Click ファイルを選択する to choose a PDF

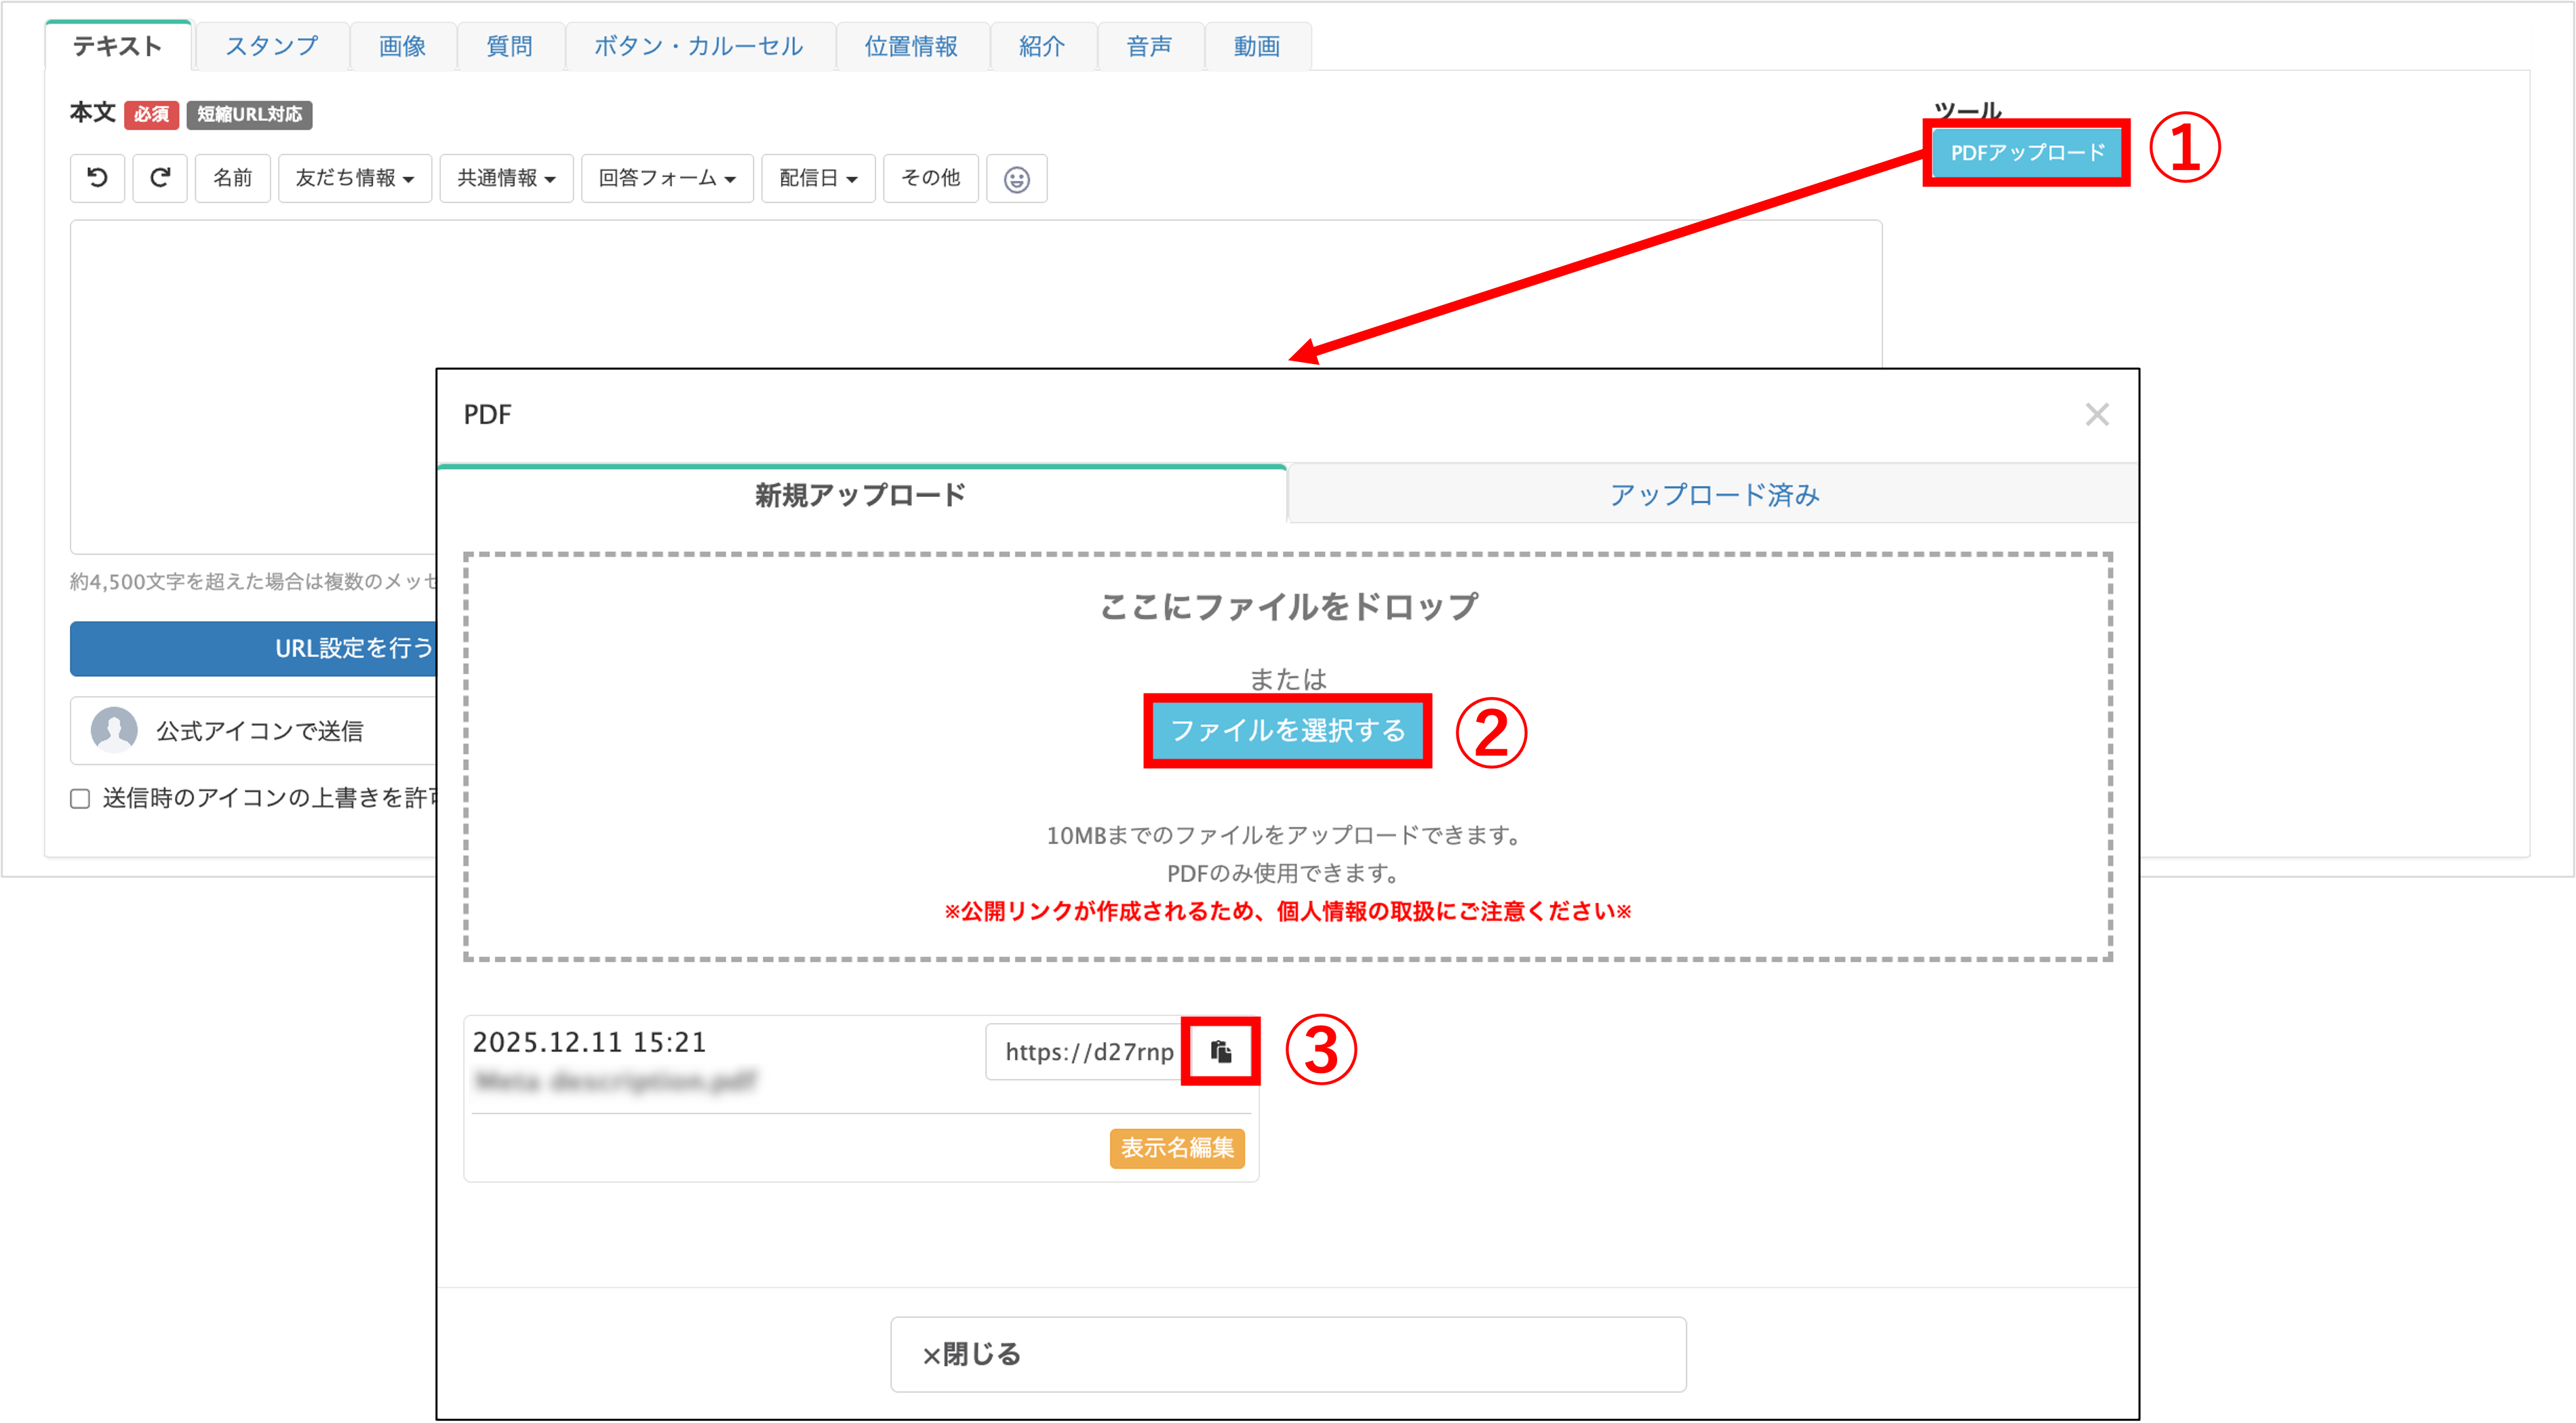tap(1288, 731)
